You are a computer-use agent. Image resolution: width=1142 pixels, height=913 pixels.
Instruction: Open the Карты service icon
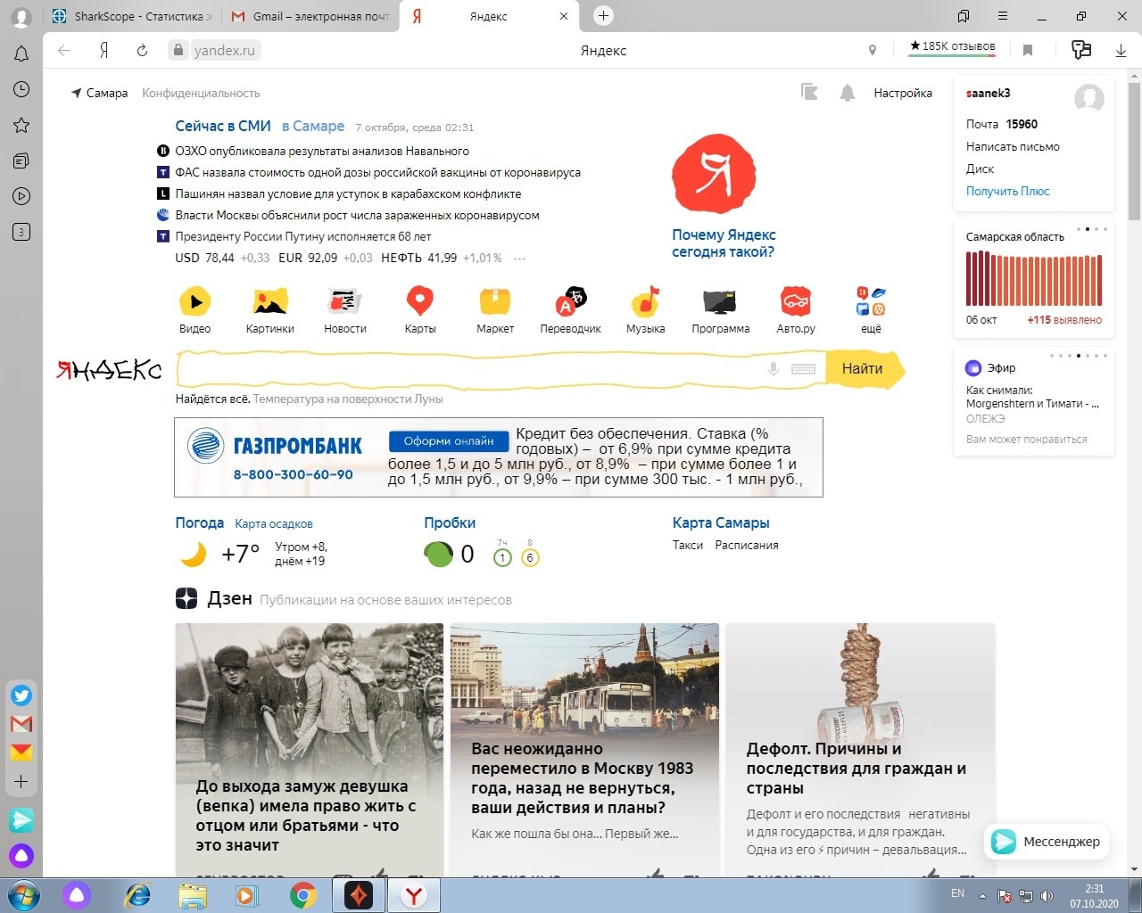419,301
